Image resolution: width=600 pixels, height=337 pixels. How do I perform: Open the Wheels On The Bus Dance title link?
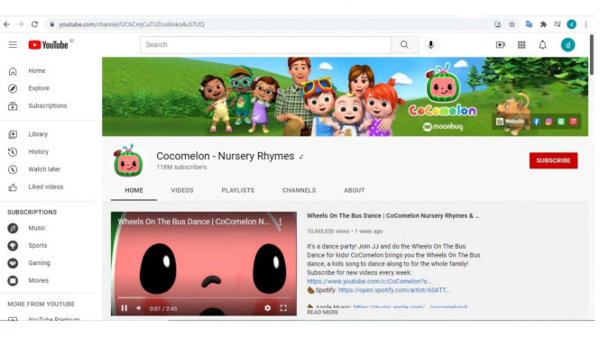392,216
